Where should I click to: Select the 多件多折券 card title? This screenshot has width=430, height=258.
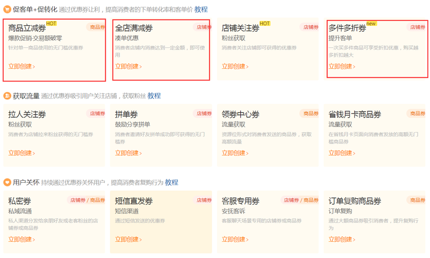(x=347, y=28)
